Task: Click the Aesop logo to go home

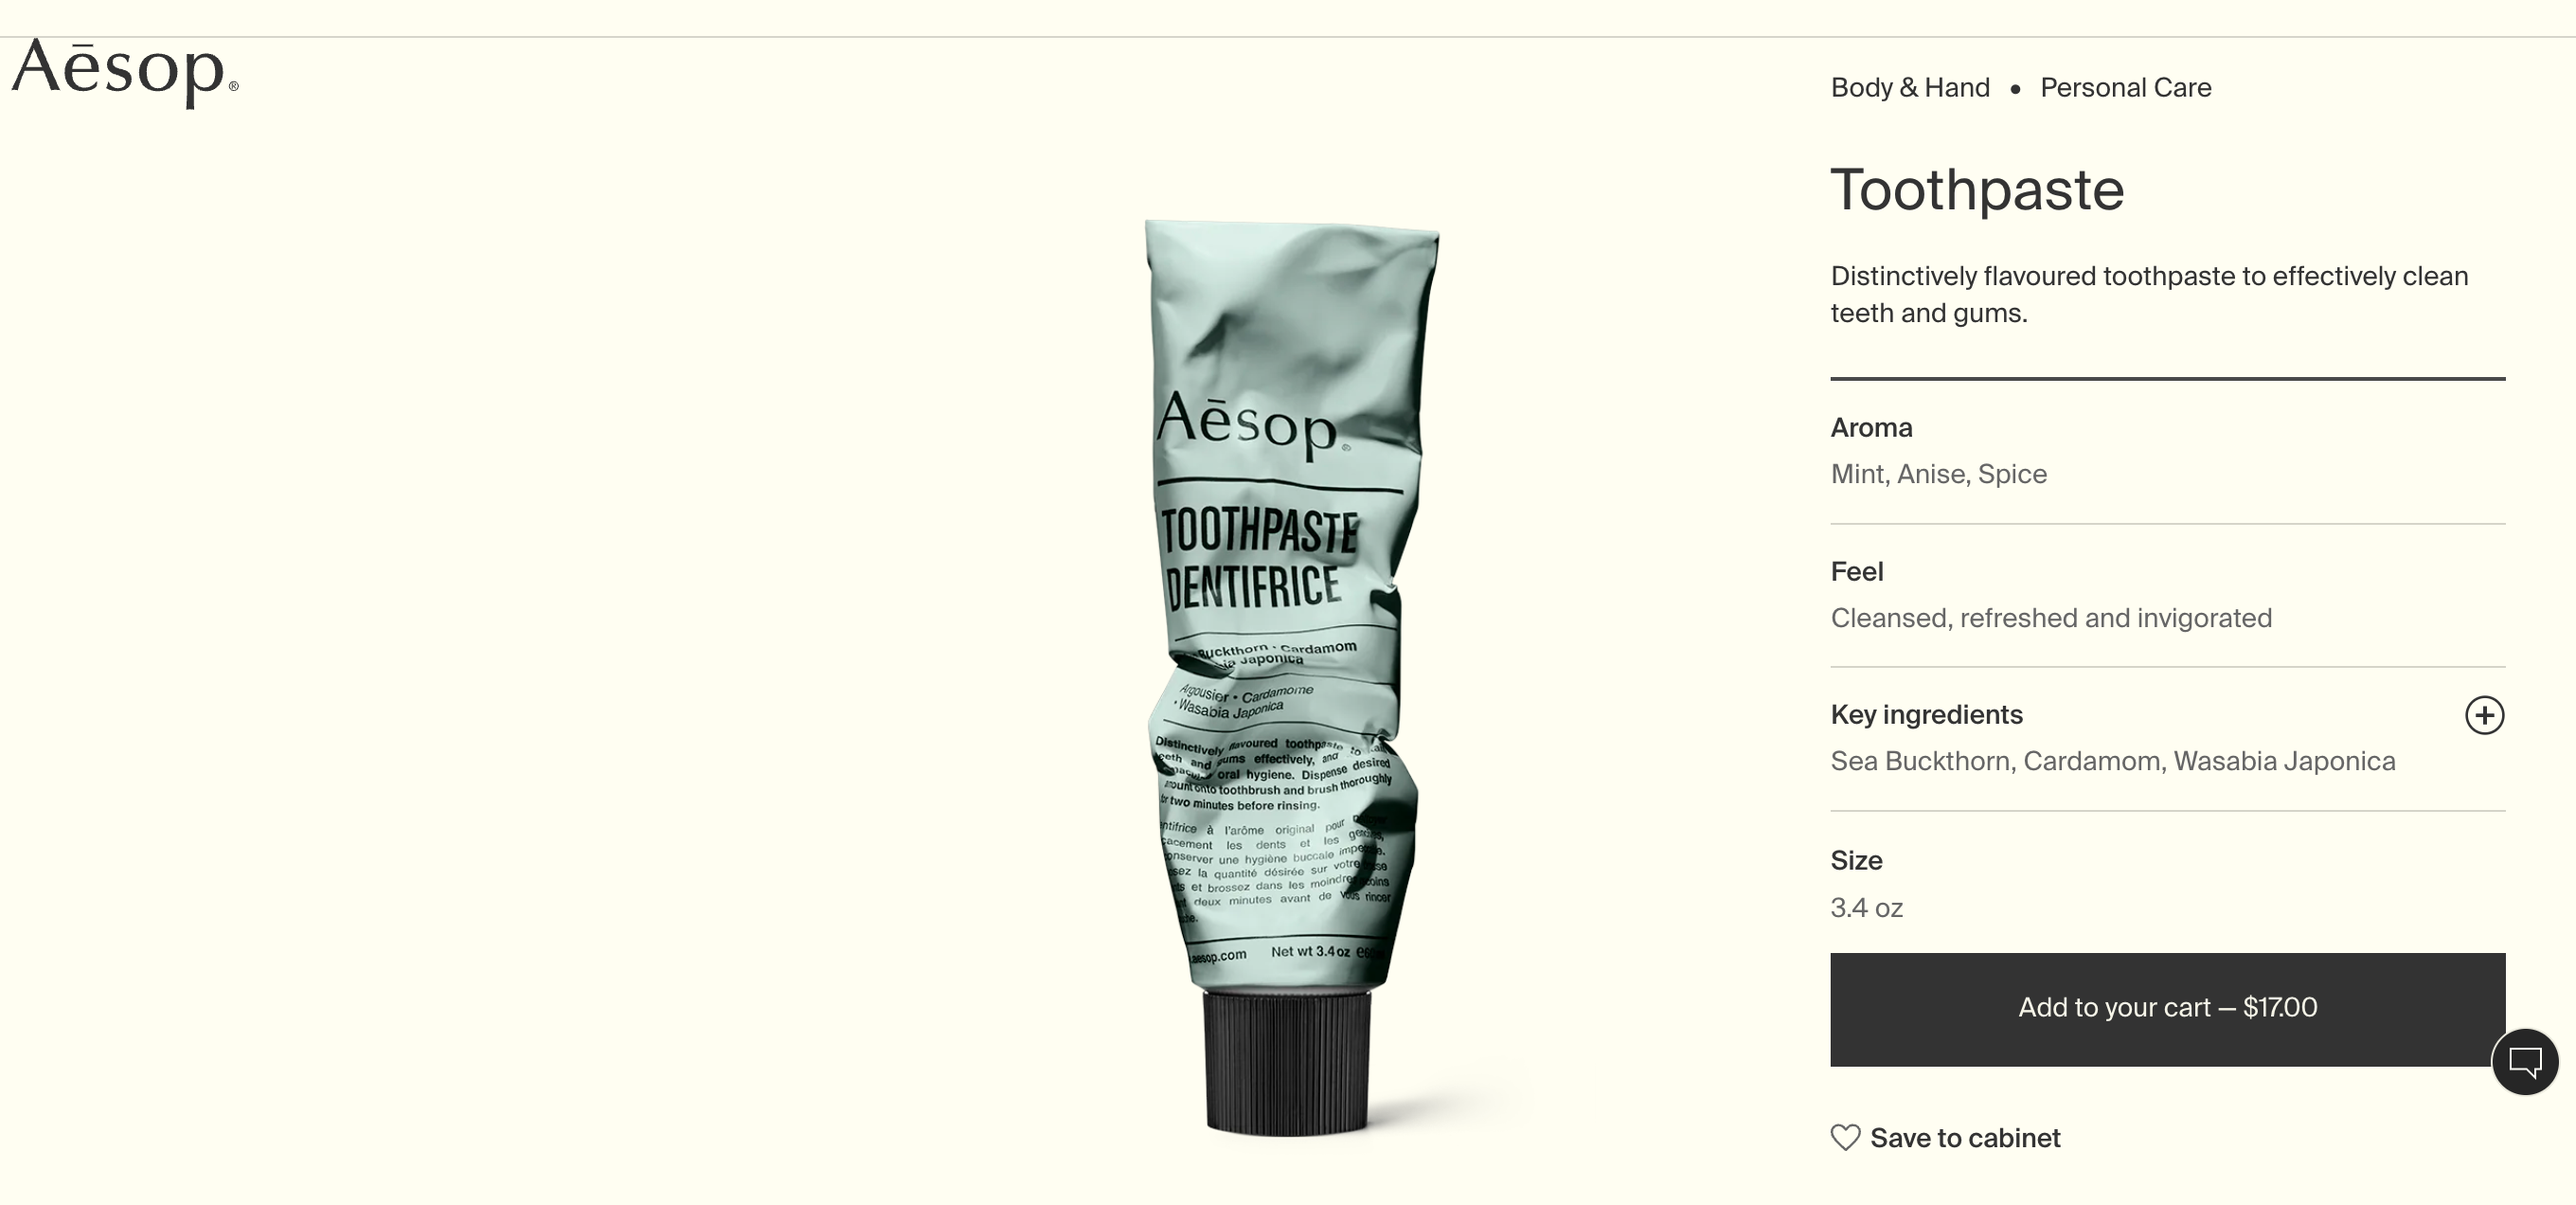Action: tap(125, 72)
